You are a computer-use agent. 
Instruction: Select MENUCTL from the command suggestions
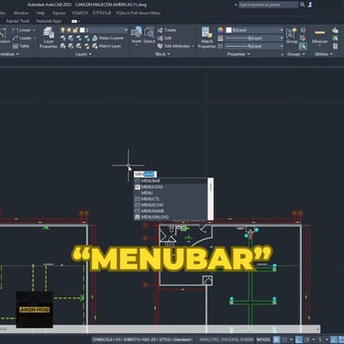(171, 199)
